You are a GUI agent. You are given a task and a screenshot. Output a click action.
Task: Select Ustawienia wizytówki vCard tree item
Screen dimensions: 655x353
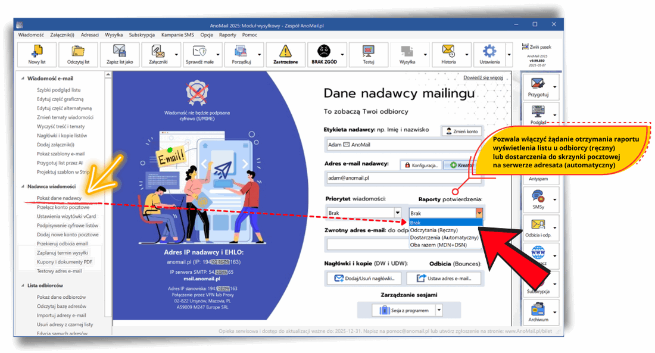pos(66,217)
